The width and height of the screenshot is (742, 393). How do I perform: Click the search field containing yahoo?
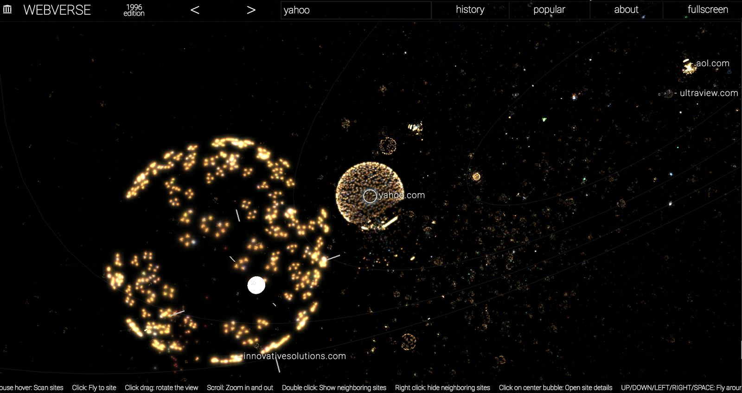pyautogui.click(x=356, y=10)
